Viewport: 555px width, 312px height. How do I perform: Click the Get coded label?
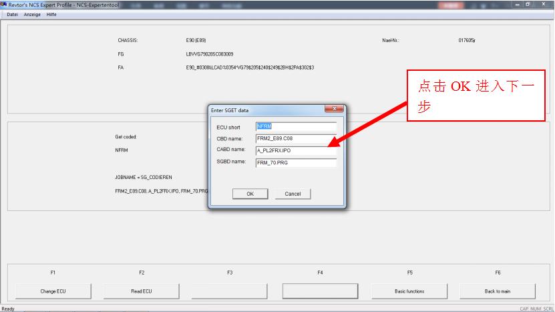coord(126,137)
